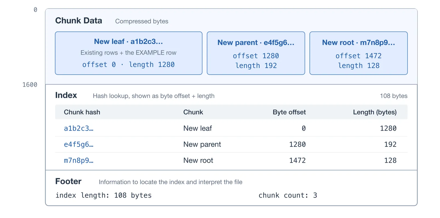
Task: Click the 'Byte offset' column header
Action: point(289,112)
